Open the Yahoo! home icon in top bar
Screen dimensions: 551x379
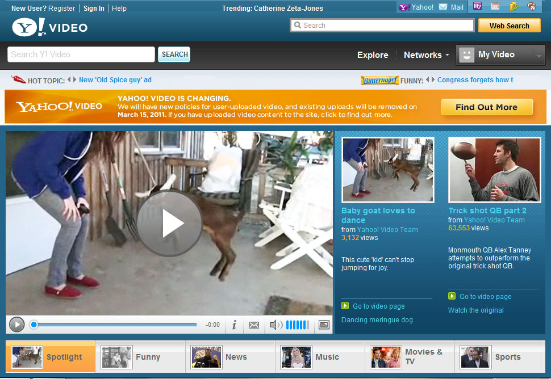click(404, 7)
